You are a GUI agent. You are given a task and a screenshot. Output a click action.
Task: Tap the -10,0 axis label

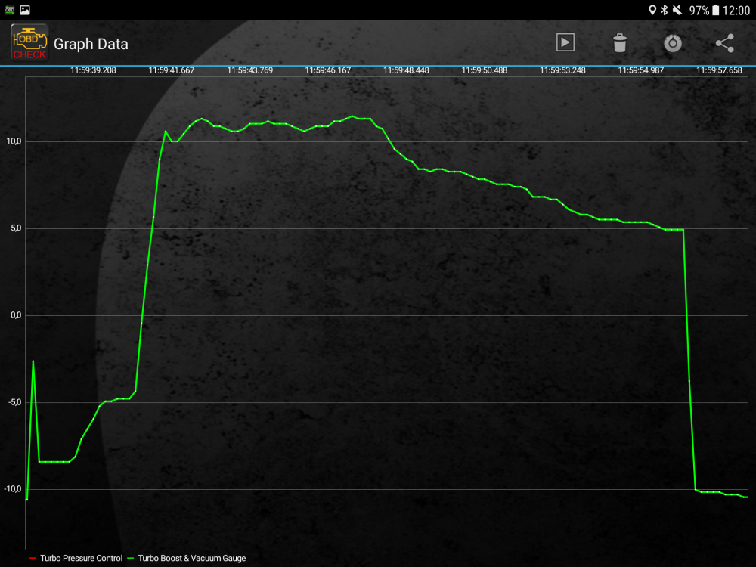pos(13,489)
